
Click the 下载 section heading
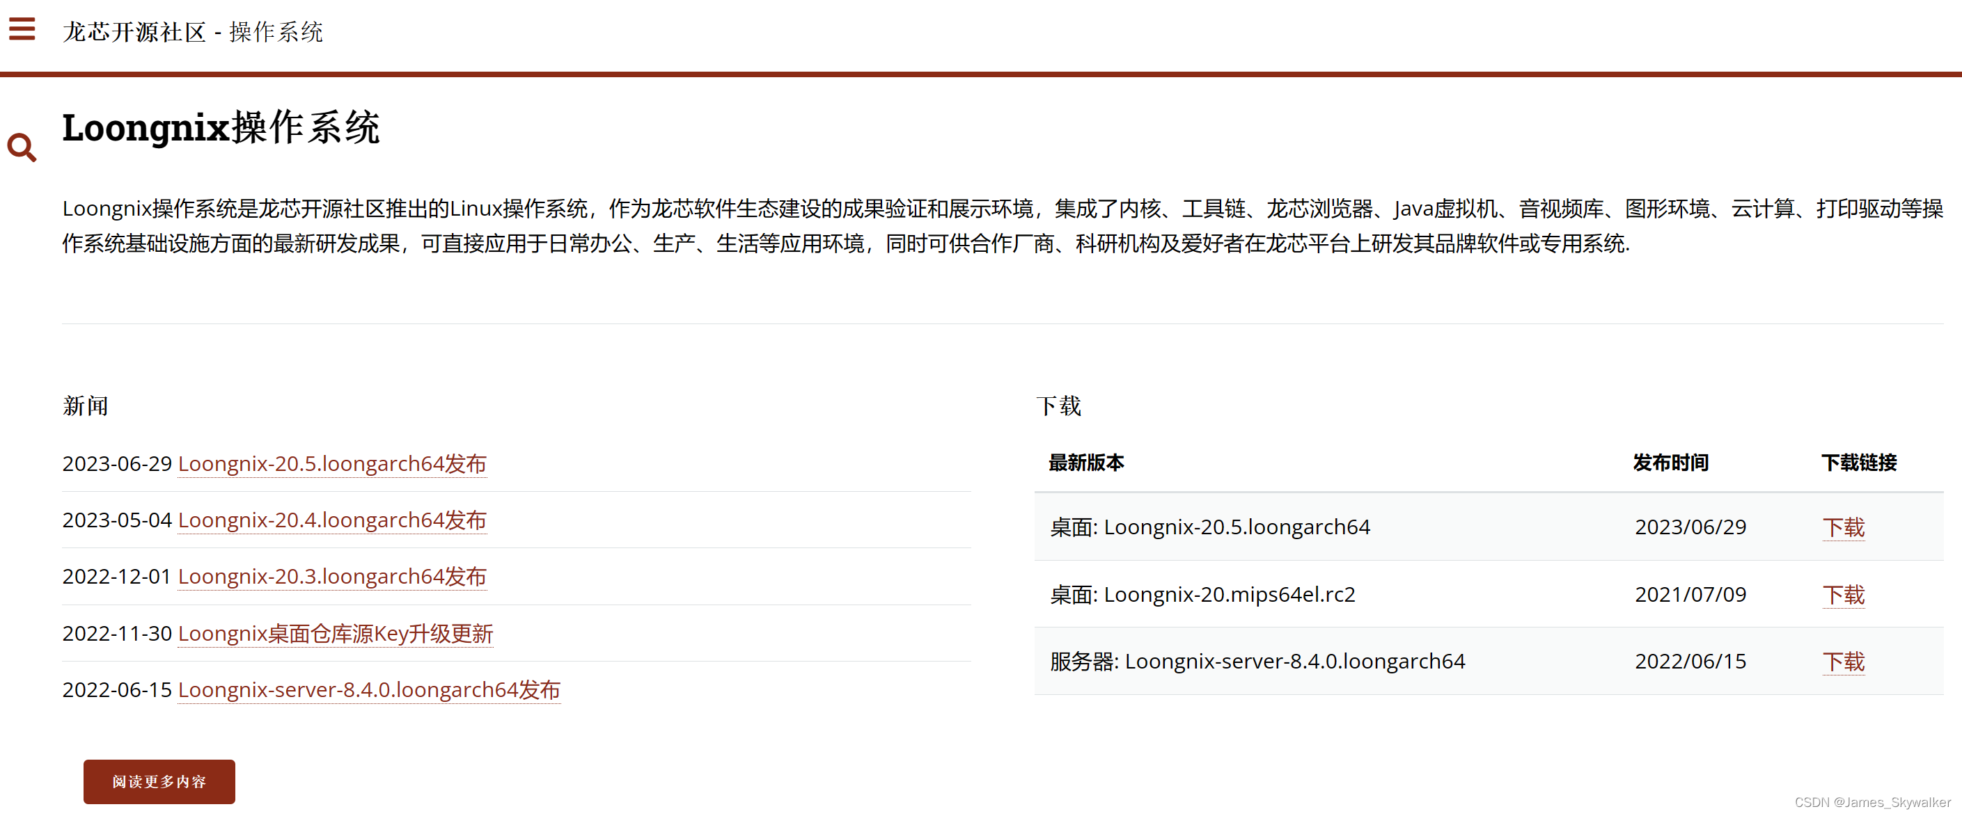(1059, 406)
